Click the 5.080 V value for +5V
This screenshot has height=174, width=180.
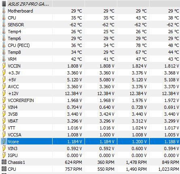107,80
